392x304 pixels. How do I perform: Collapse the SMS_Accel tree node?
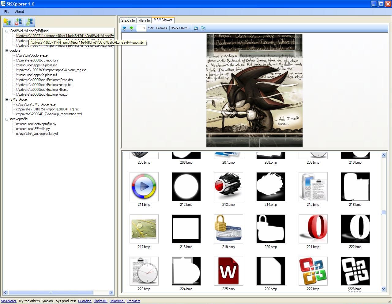[7, 99]
